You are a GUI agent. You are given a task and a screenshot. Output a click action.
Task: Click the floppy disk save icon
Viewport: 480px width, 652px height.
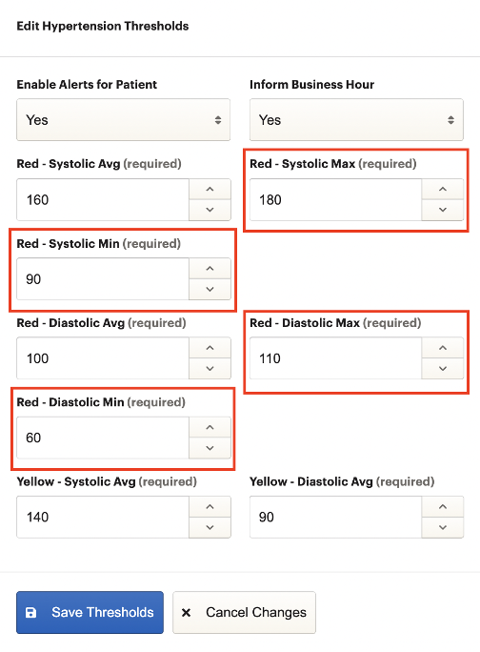31,613
